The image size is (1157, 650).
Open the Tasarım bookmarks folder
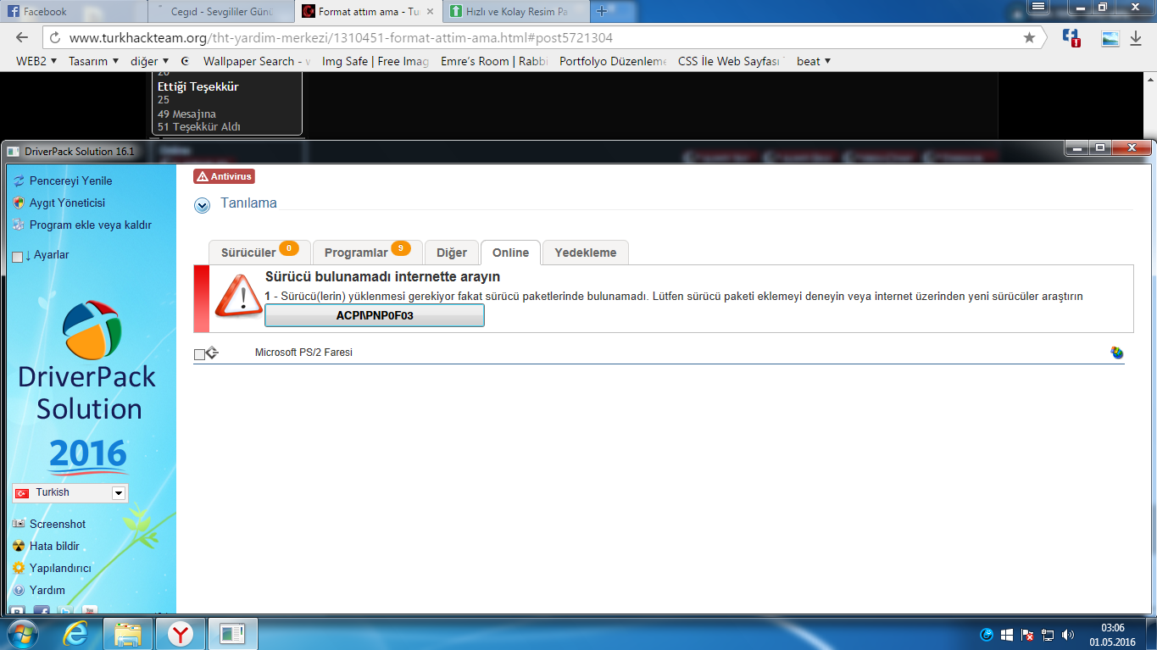(x=93, y=61)
